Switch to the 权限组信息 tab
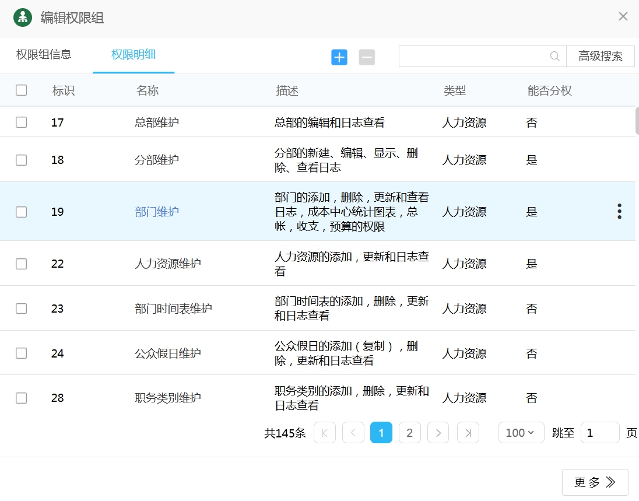The width and height of the screenshot is (639, 501). coord(44,55)
